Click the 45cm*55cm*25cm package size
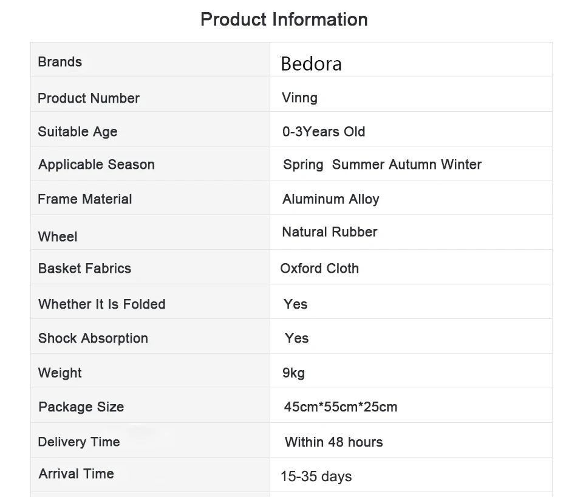Screen dimensions: 583x497 (341, 407)
